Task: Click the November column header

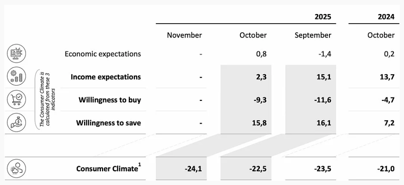Action: coord(184,35)
